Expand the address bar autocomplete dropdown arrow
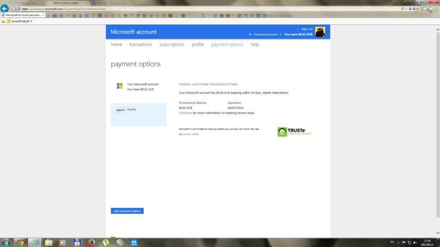 pyautogui.click(x=406, y=9)
